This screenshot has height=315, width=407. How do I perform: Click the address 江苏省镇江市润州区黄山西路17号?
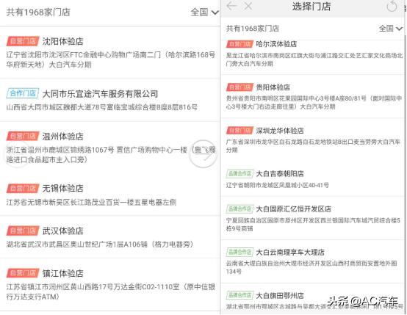[111, 292]
